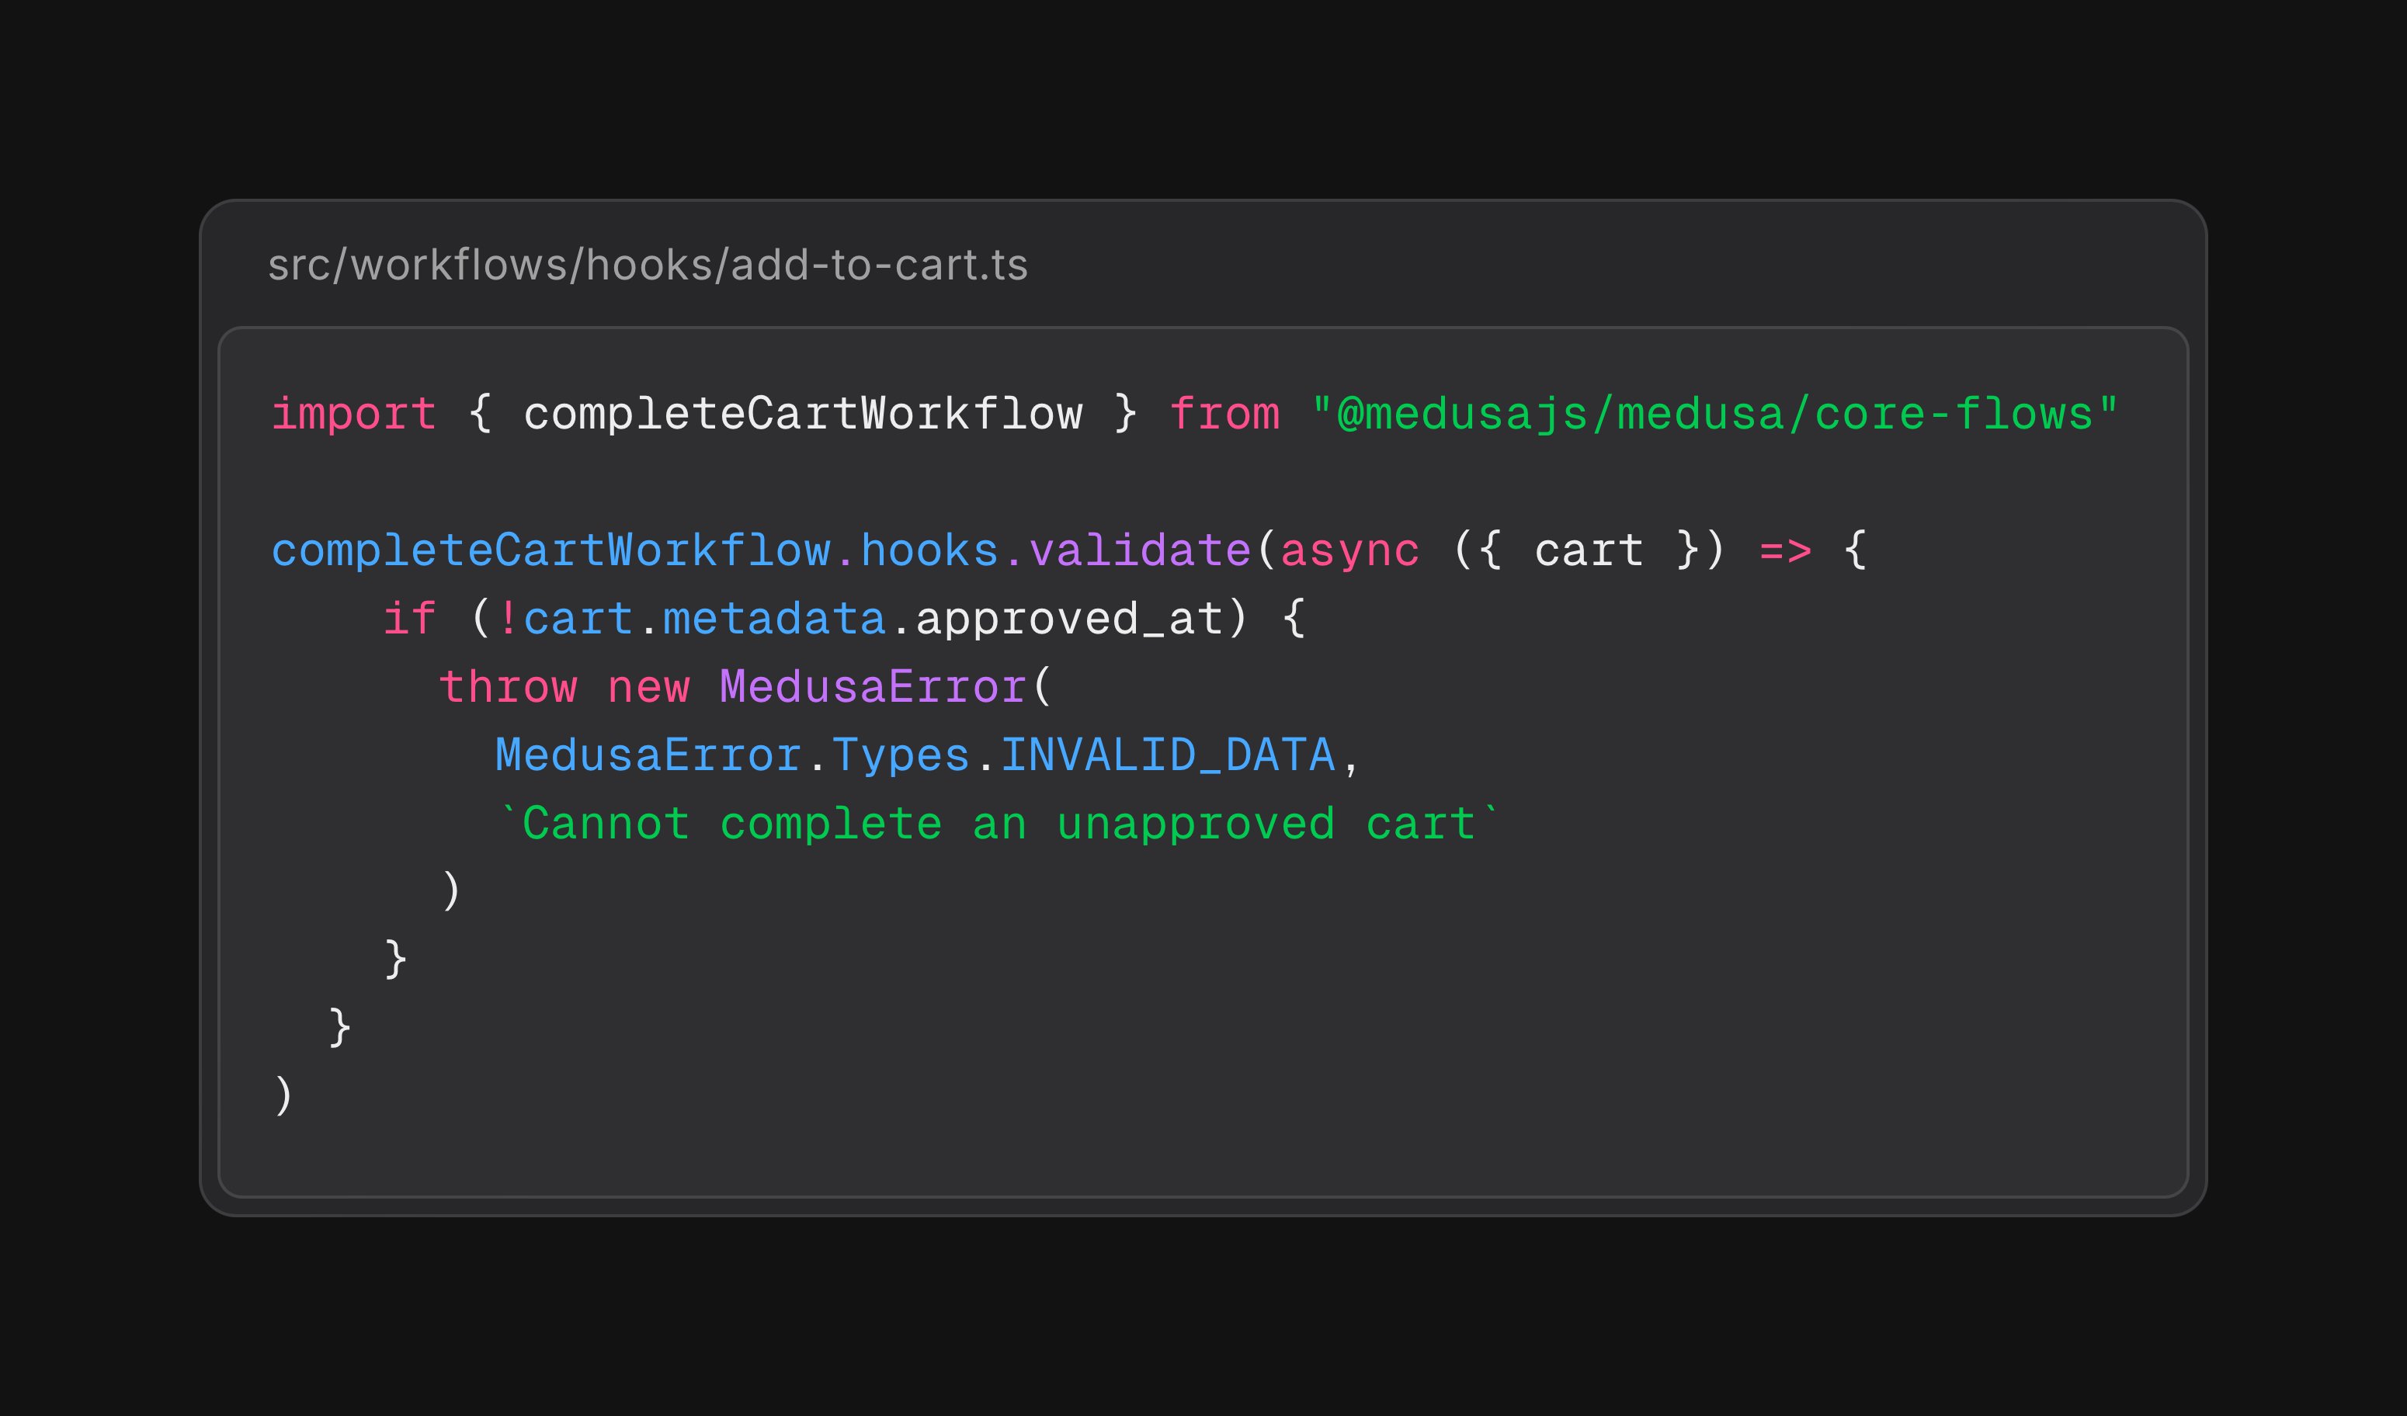
Task: Click the "new" keyword
Action: point(648,688)
